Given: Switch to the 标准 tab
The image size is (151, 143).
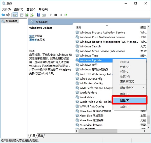Looking at the screenshot, I should pos(41,136).
